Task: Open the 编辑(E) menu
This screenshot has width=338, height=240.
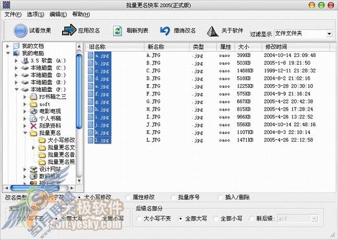Action: 58,14
